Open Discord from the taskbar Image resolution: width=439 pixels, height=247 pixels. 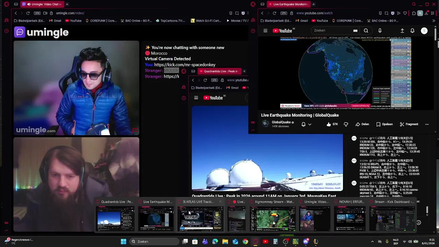(306, 242)
